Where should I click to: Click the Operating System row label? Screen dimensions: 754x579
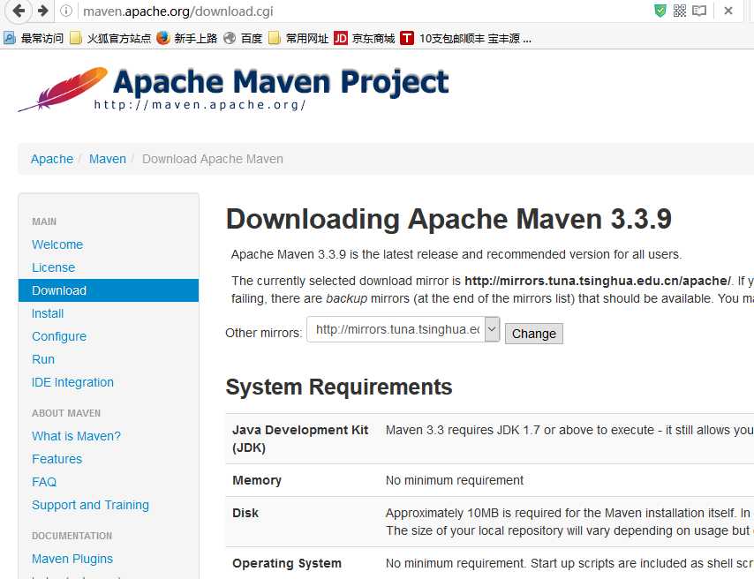point(287,563)
